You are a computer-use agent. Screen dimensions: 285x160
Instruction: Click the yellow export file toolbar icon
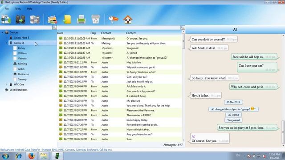tap(67, 20)
